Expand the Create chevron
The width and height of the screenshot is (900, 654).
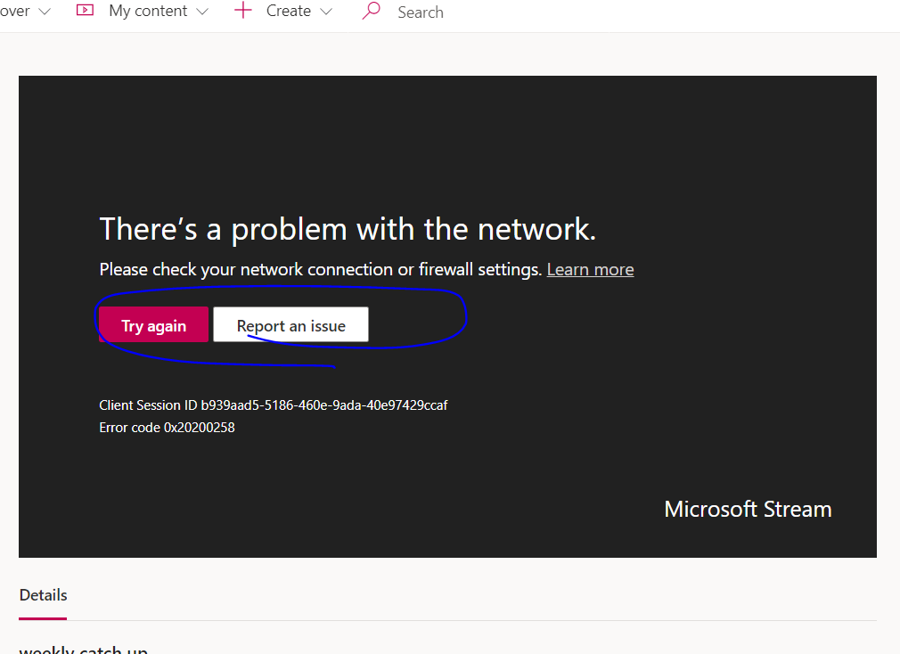click(326, 12)
